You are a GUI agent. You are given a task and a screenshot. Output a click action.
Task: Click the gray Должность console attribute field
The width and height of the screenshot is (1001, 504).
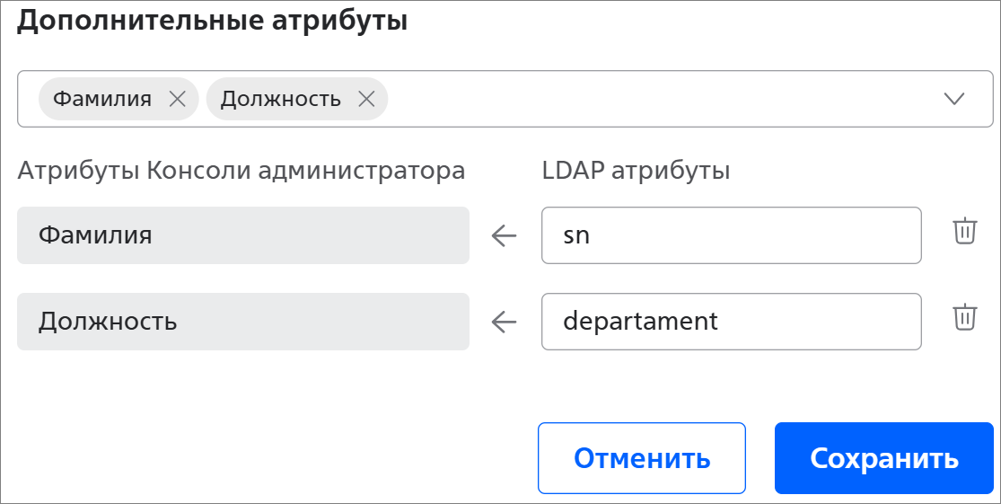tap(242, 322)
